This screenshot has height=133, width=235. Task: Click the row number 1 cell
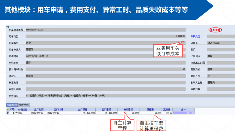(x=12, y=113)
